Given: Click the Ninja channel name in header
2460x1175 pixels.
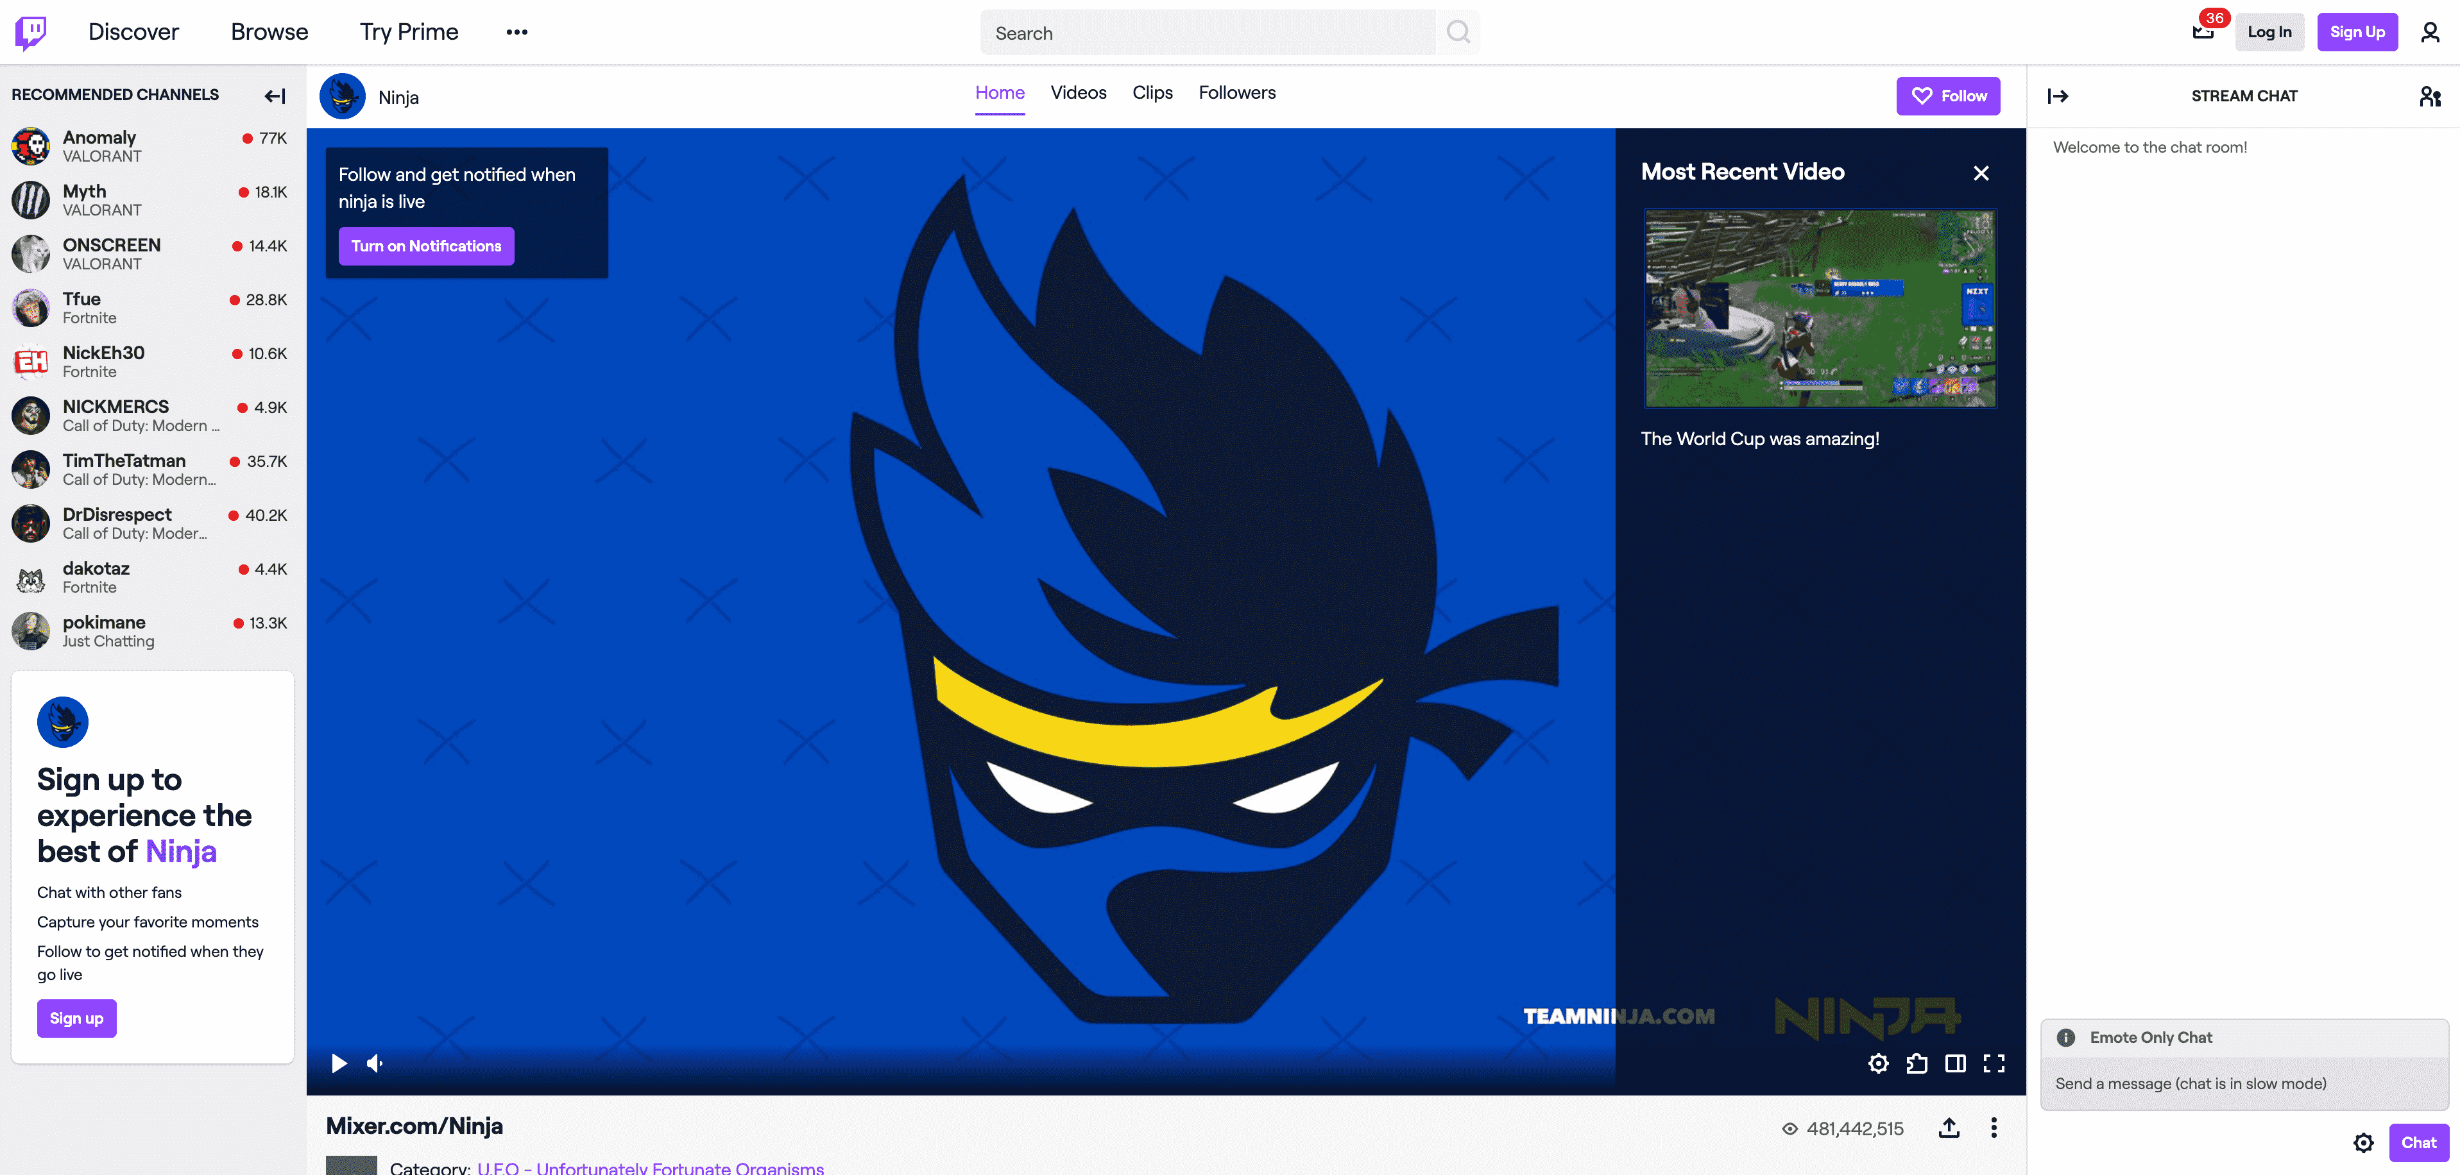Looking at the screenshot, I should tap(398, 97).
